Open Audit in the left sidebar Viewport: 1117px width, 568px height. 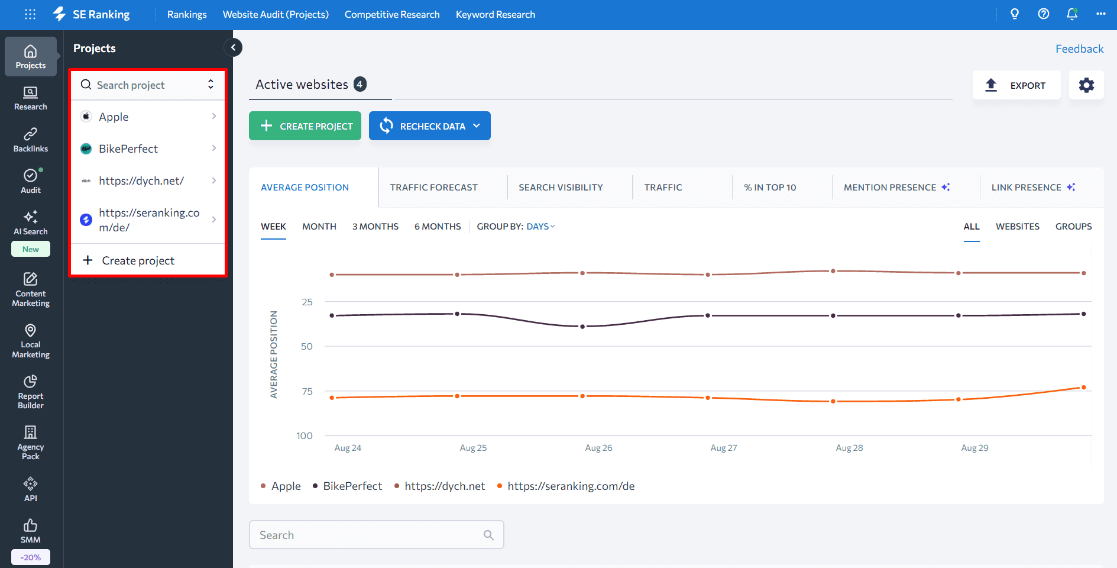coord(31,181)
